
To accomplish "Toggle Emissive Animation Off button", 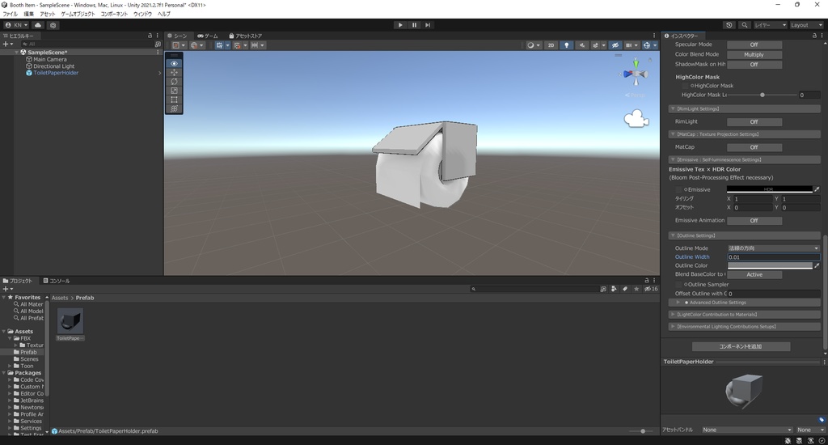I will 754,220.
